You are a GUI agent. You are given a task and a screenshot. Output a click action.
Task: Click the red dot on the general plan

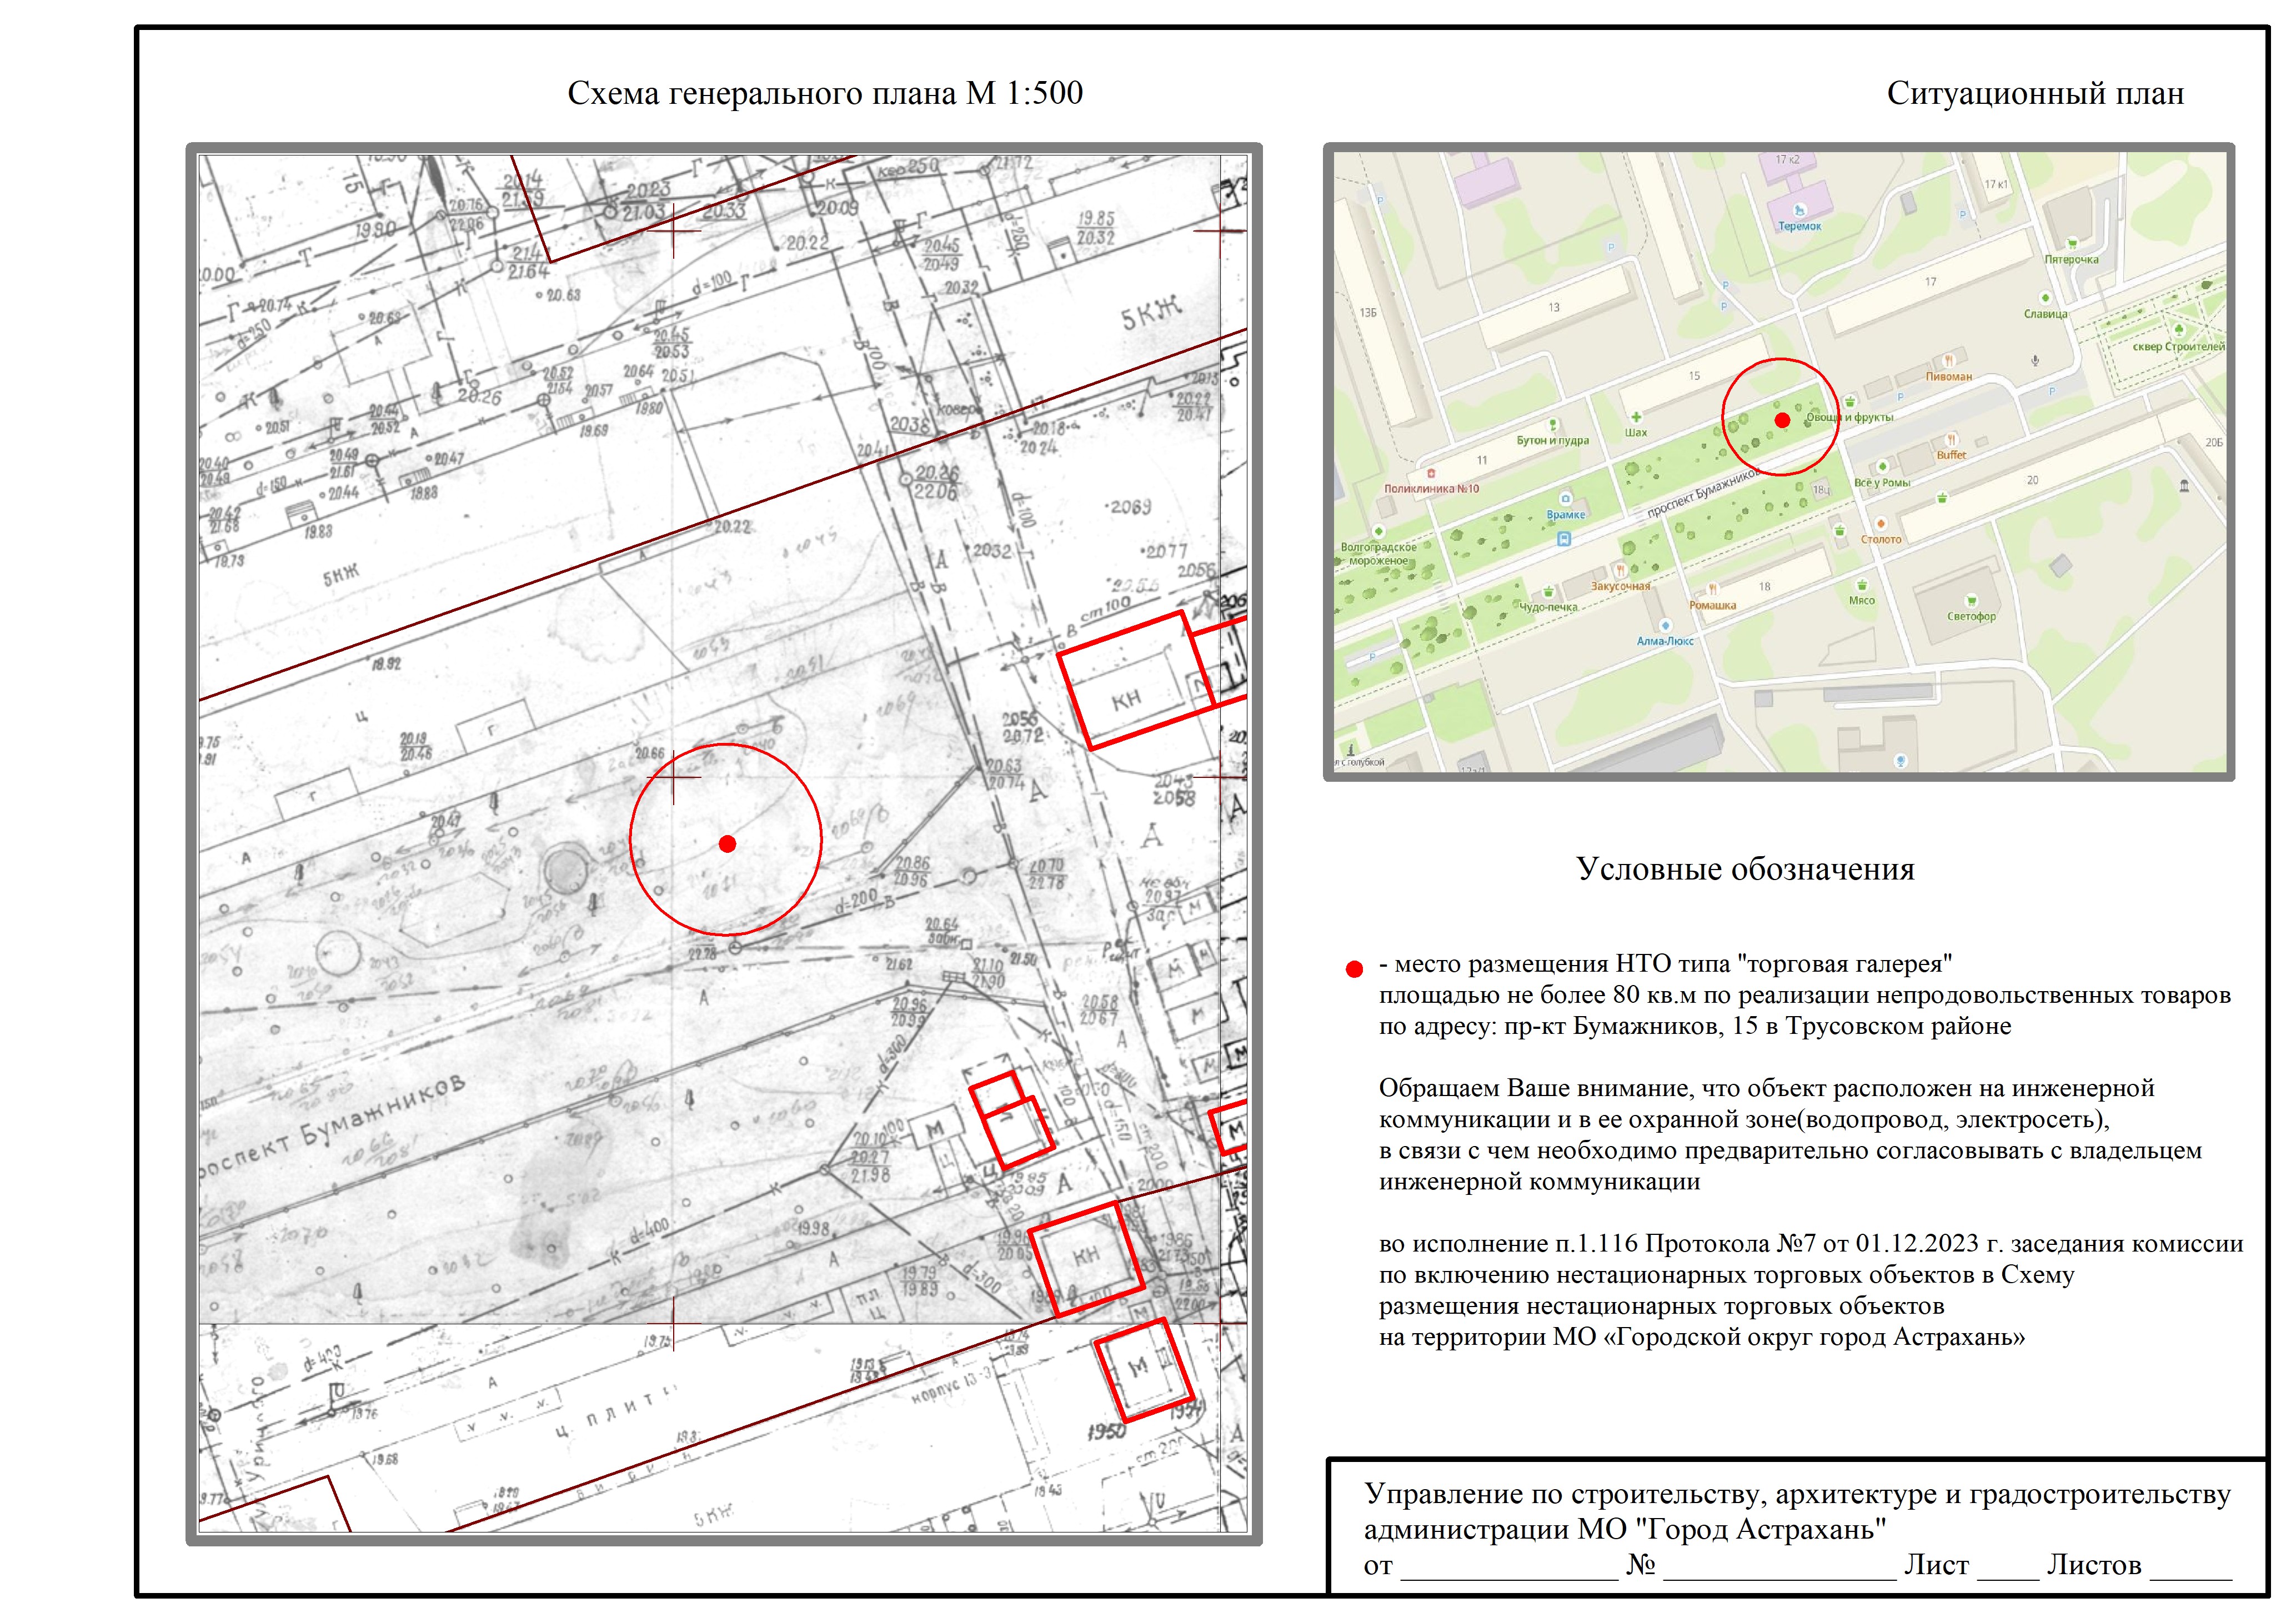(x=727, y=844)
